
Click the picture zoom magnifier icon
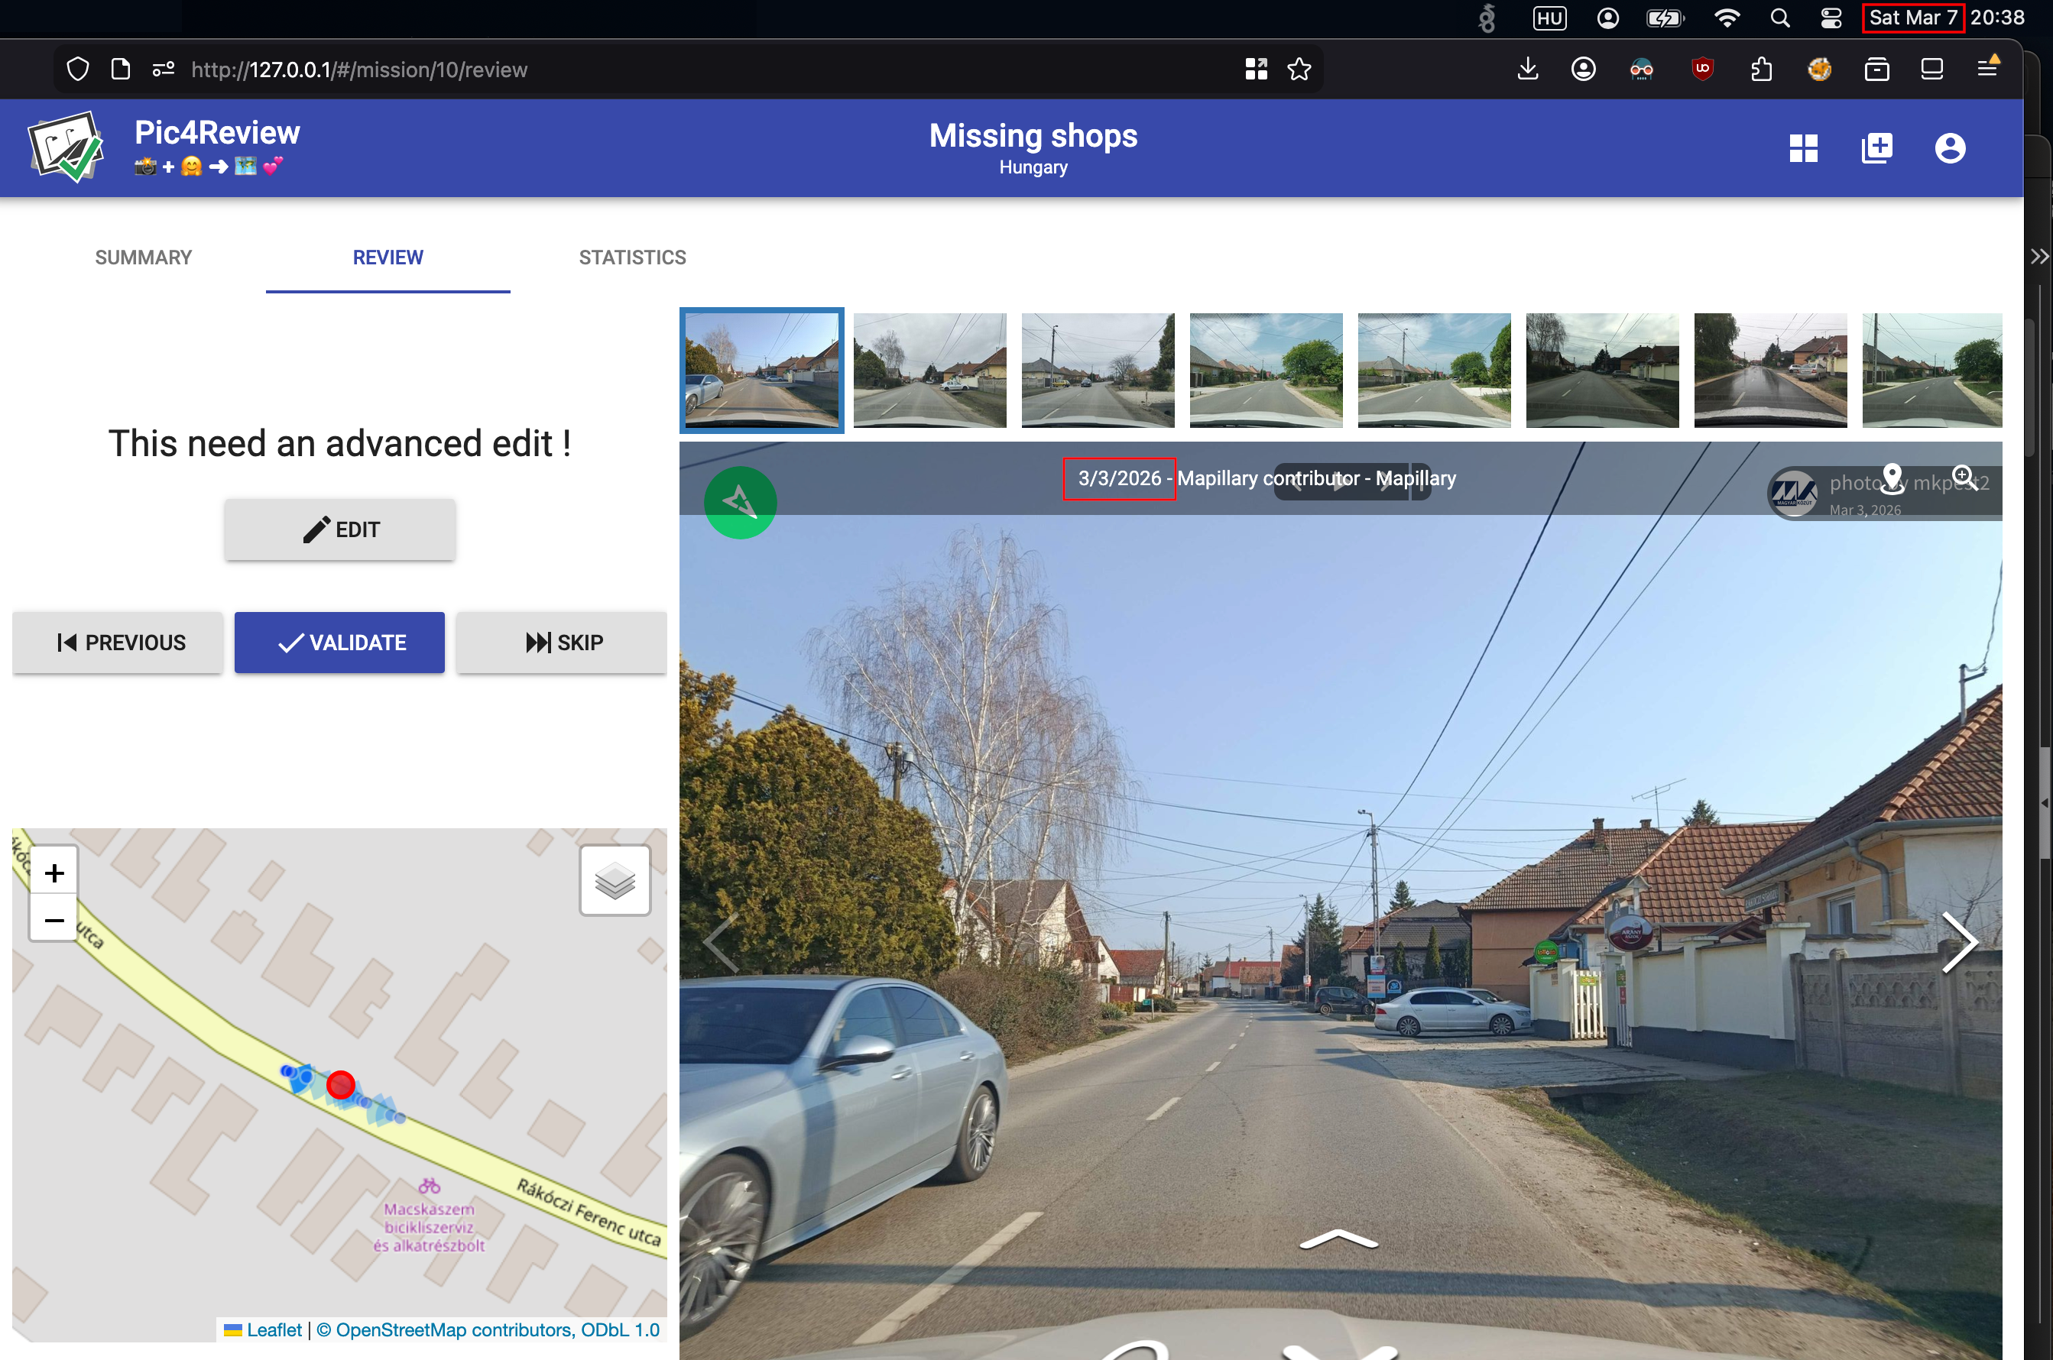tap(1964, 478)
